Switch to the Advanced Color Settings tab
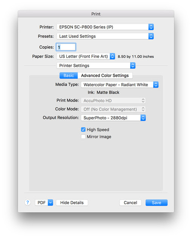 tap(105, 76)
